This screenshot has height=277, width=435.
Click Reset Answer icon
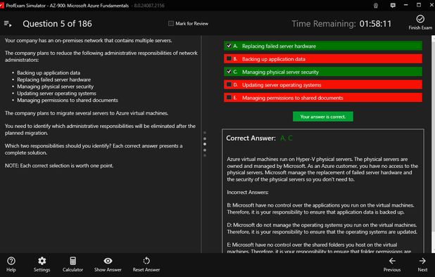pyautogui.click(x=146, y=261)
